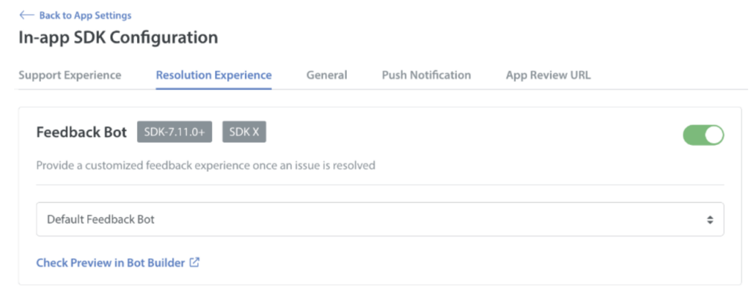The image size is (751, 290).
Task: Click the Feedback Bot heading
Action: [82, 132]
